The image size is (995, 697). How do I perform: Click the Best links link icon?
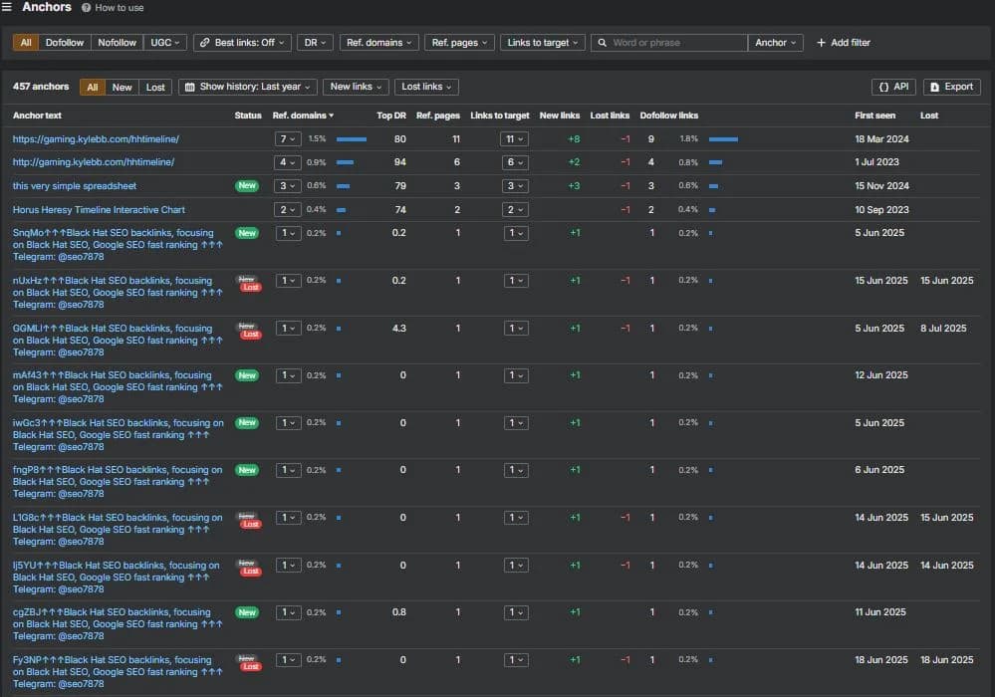pyautogui.click(x=204, y=43)
